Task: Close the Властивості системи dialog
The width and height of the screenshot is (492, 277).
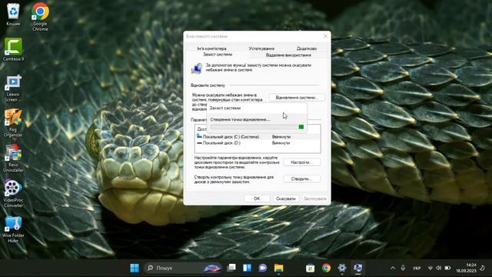Action: (x=325, y=36)
